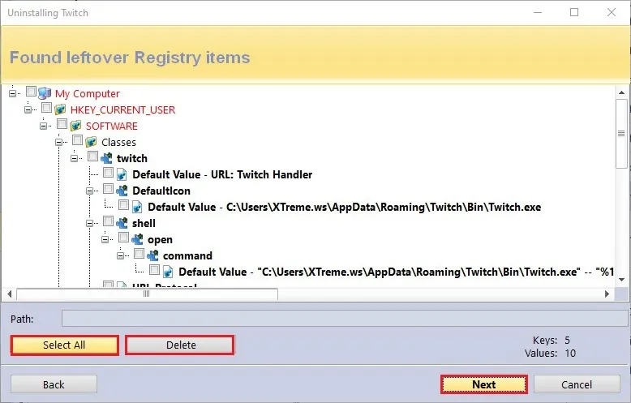This screenshot has width=631, height=403.
Task: Minimize the Uninstalling Twitch window
Action: coord(538,12)
